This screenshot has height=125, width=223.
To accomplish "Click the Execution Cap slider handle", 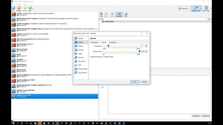I will [x=139, y=51].
